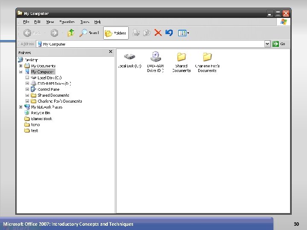The height and width of the screenshot is (230, 307).
Task: Close the Folders pane with X
Action: click(x=110, y=52)
